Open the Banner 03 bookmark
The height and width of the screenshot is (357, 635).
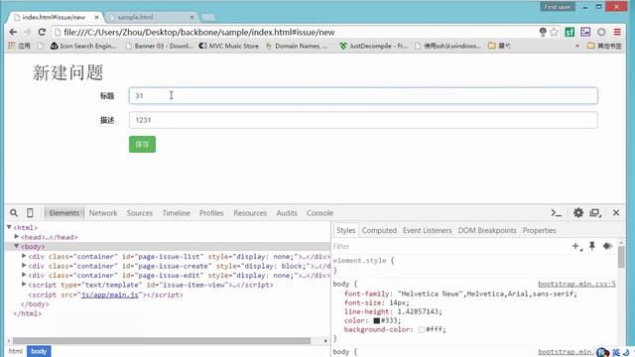(159, 46)
